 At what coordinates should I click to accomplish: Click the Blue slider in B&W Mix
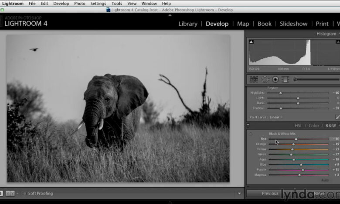click(301, 165)
